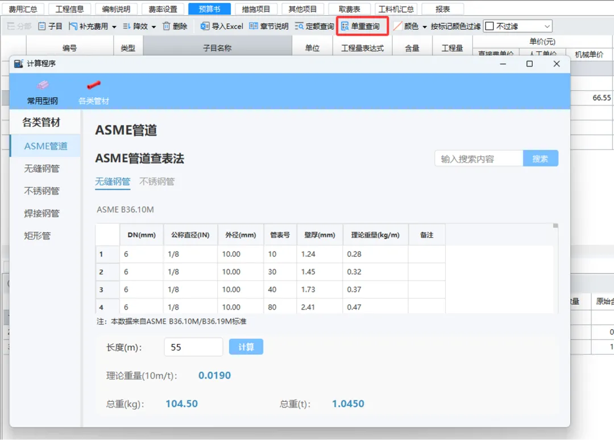The width and height of the screenshot is (614, 440).
Task: Click the 公称直径(IN) column header
Action: click(190, 235)
